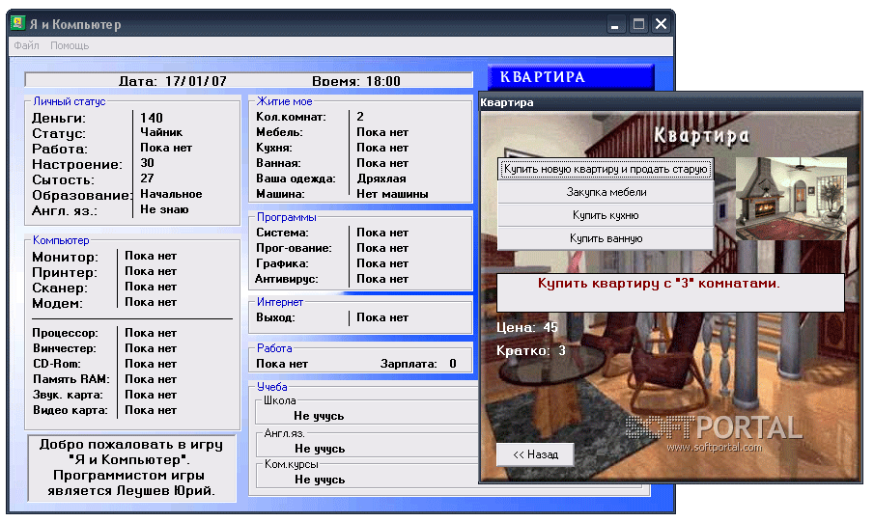Image resolution: width=874 pixels, height=522 pixels.
Task: Click the Модем label
Action: [x=57, y=304]
